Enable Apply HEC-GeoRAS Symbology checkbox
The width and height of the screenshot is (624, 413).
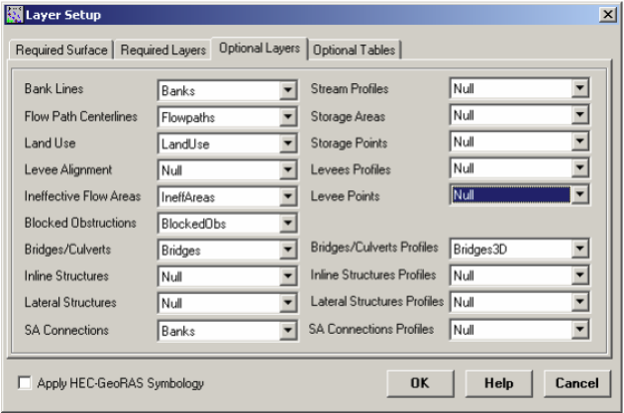pyautogui.click(x=25, y=382)
